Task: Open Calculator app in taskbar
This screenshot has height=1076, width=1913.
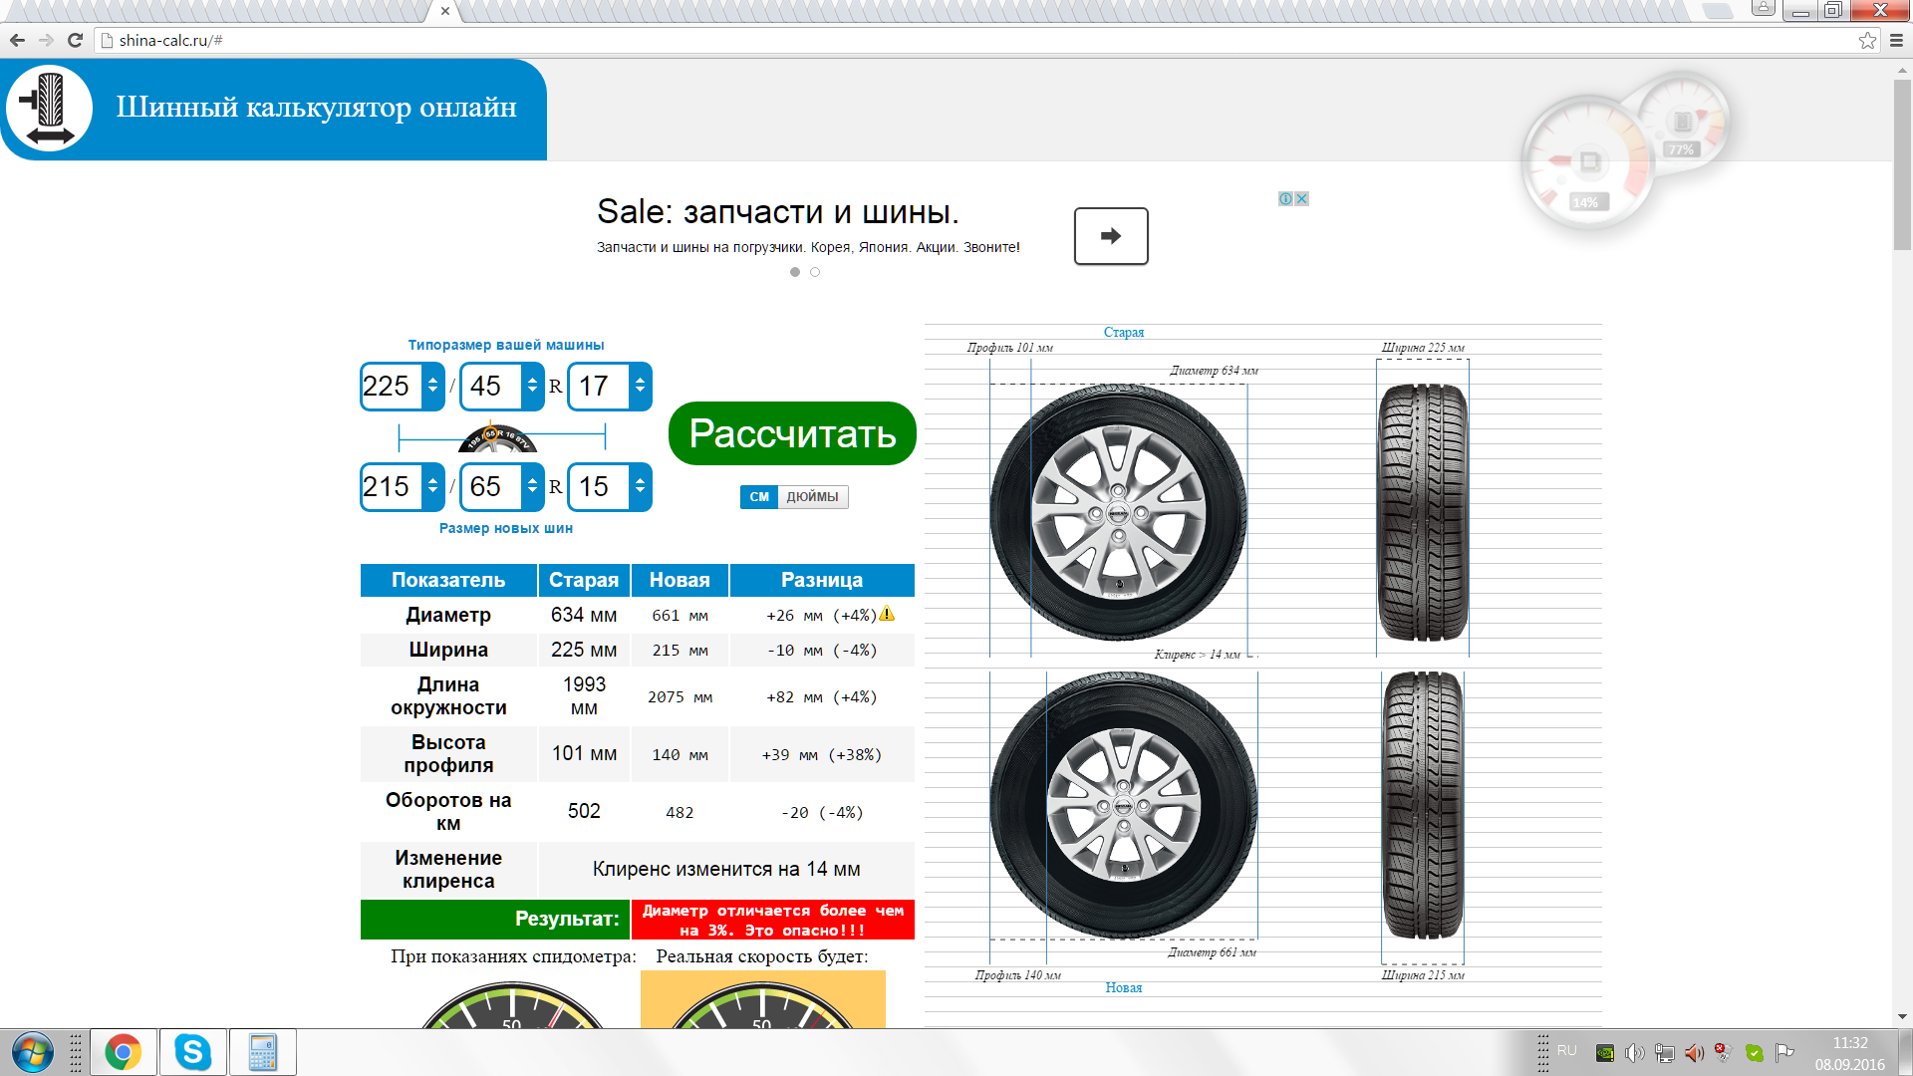Action: tap(262, 1052)
